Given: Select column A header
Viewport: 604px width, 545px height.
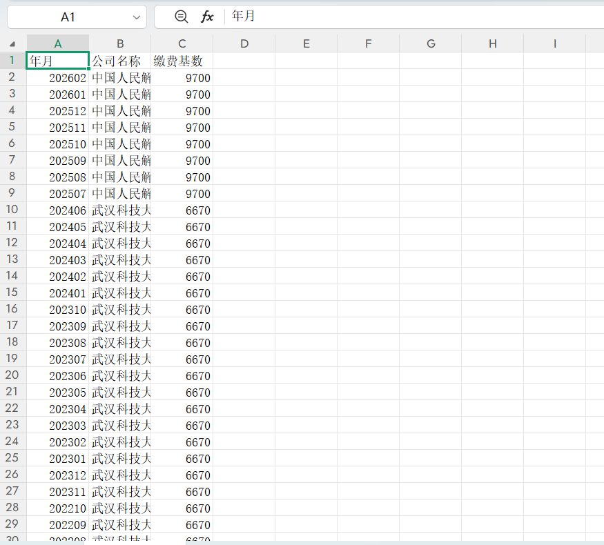Looking at the screenshot, I should (x=58, y=43).
